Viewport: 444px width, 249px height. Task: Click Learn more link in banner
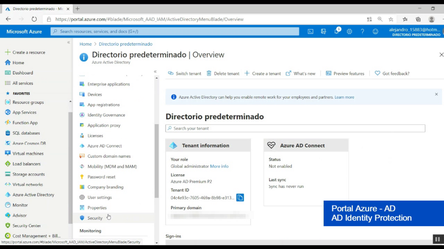(x=344, y=97)
